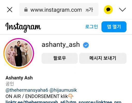This screenshot has height=103, width=132.
Task: Close the in-app browser with the X
Action: click(x=10, y=10)
